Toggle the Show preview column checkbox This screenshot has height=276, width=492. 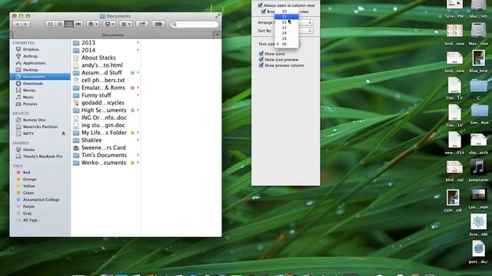click(261, 65)
